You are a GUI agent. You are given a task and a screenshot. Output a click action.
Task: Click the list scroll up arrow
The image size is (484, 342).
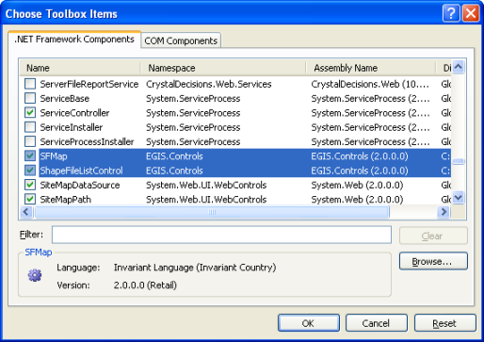(459, 67)
